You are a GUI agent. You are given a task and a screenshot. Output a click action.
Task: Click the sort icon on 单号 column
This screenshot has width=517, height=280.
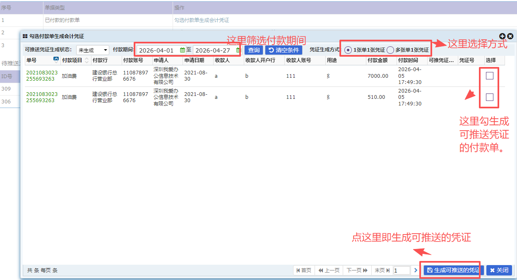[x=56, y=60]
